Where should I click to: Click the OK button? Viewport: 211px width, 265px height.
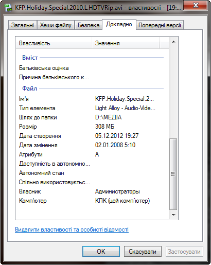pos(101,252)
